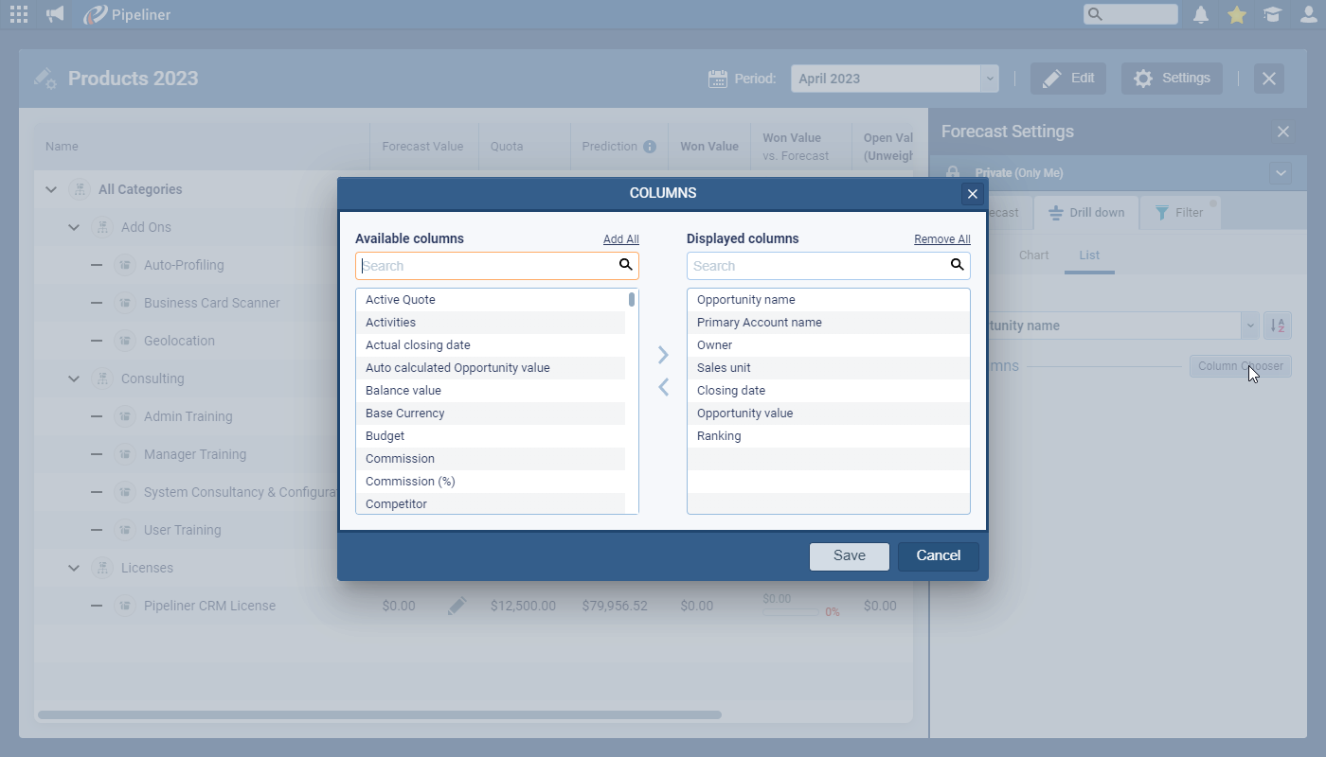Click the magnifier in Available columns search
Viewport: 1326px width, 757px height.
point(625,265)
